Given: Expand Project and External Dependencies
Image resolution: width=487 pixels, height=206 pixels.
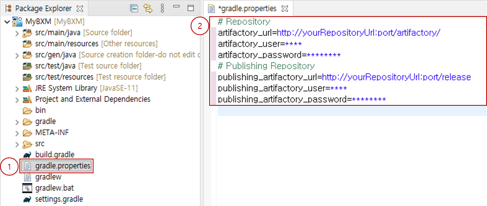Looking at the screenshot, I should coord(17,99).
